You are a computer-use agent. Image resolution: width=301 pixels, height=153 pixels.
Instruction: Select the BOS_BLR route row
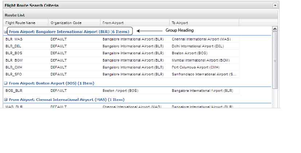click(121, 91)
